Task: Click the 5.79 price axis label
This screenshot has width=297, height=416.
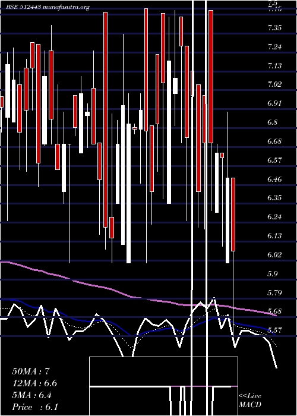Action: 275,292
